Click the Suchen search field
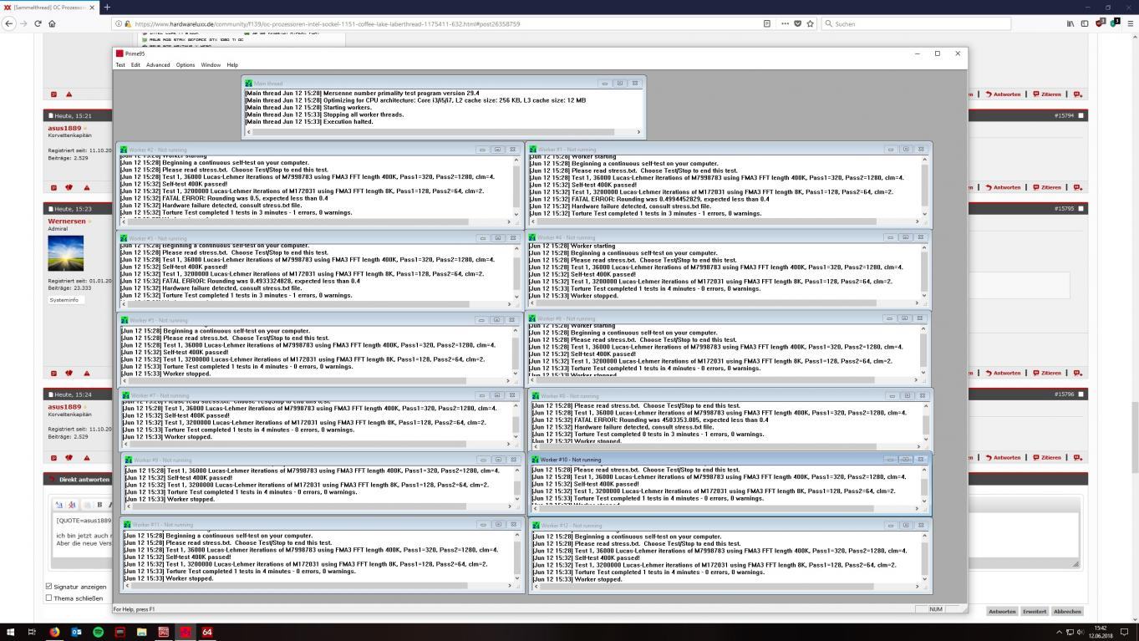 915,23
